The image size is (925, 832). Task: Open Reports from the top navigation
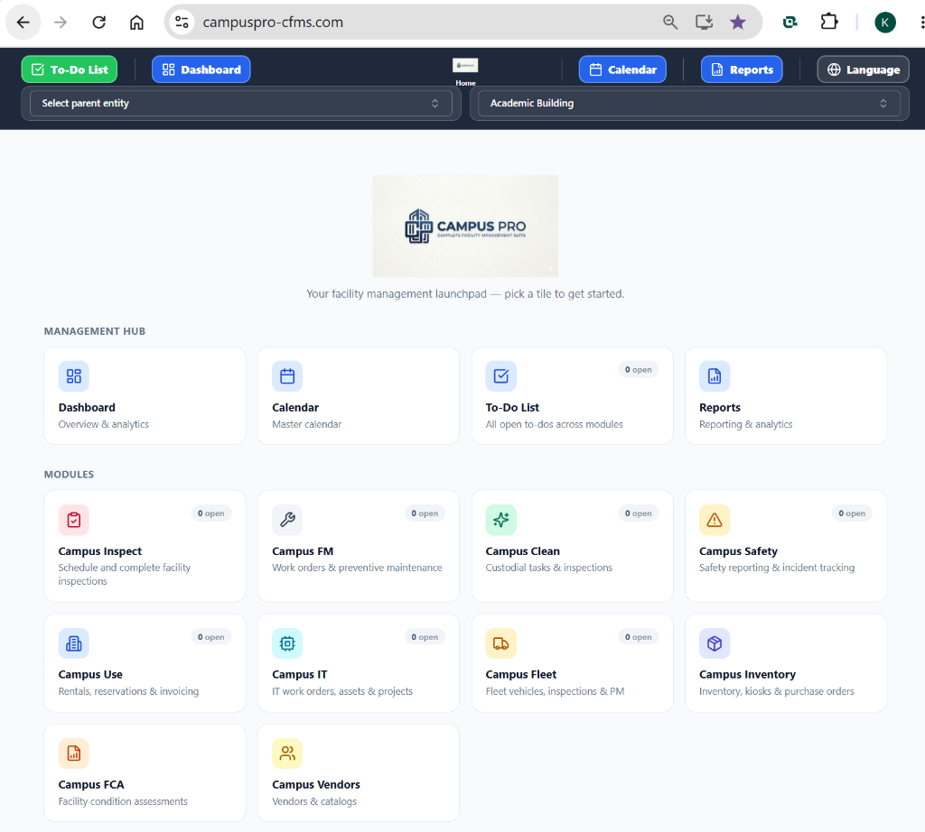click(x=742, y=69)
